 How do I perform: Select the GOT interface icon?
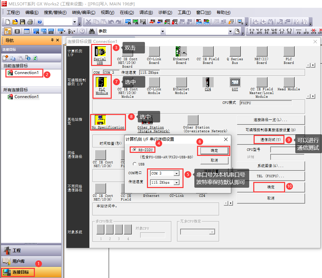pyautogui.click(x=235, y=82)
